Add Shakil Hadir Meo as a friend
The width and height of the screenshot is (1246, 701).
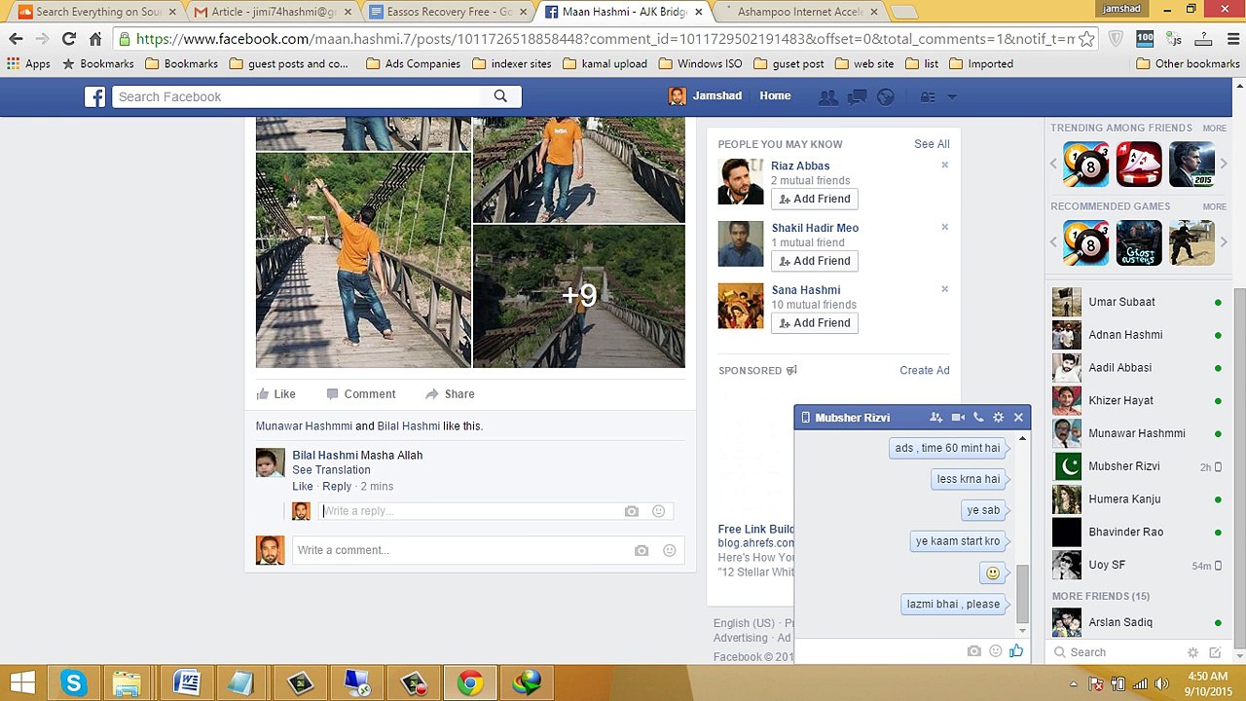pyautogui.click(x=815, y=261)
